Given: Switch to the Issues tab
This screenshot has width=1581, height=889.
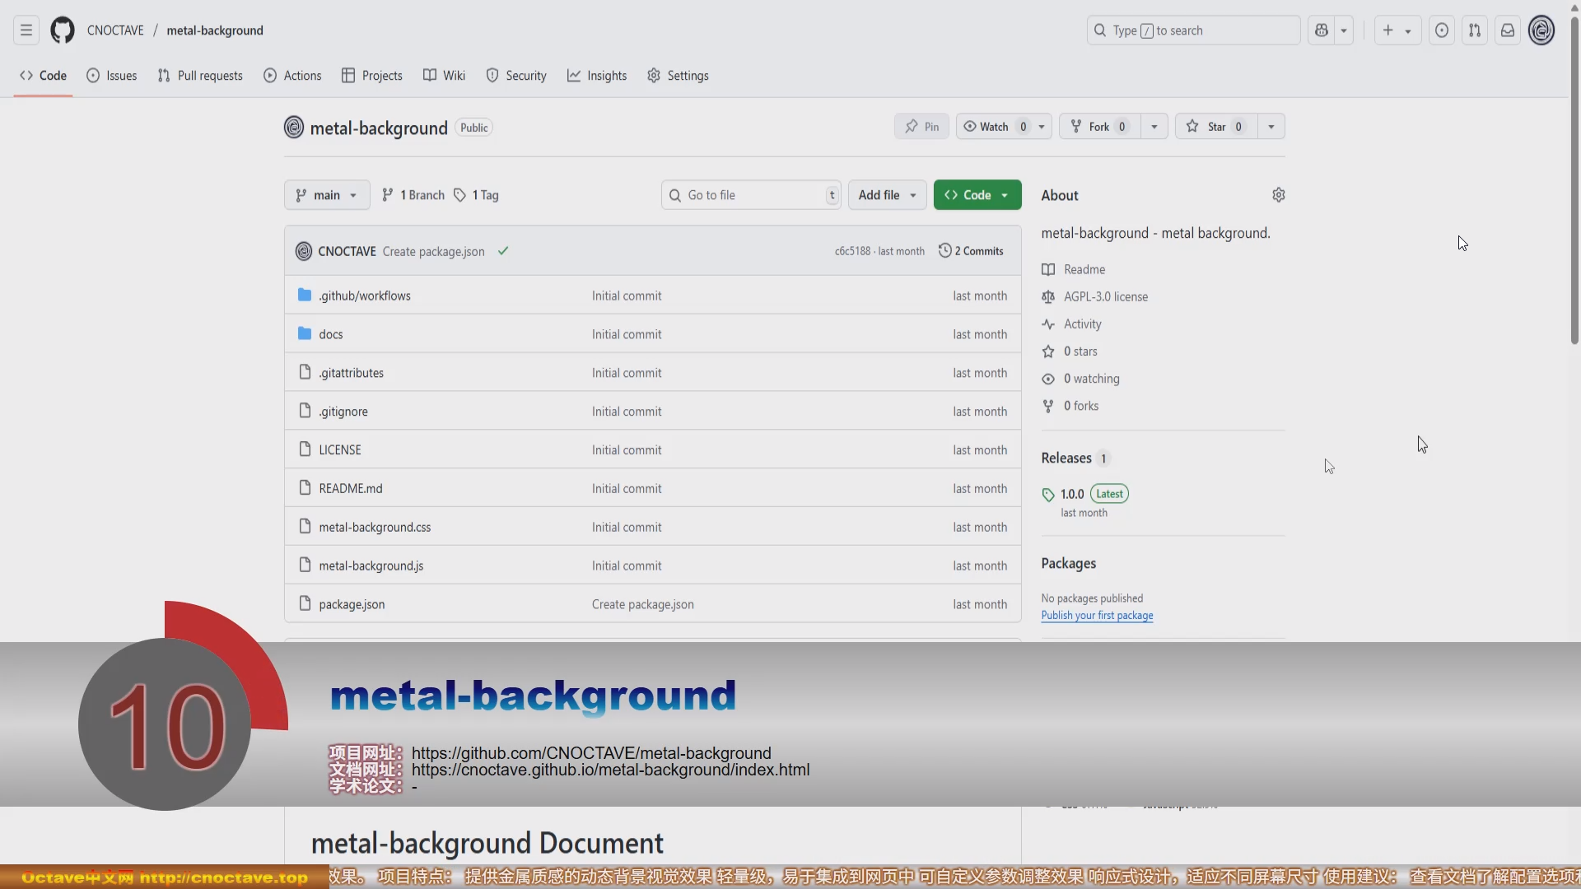Looking at the screenshot, I should pyautogui.click(x=112, y=76).
